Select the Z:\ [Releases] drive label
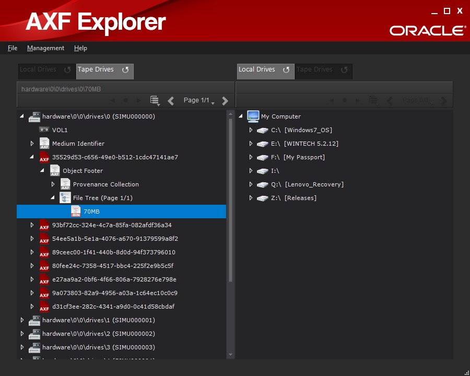Screen dimensions: 470x376 click(x=293, y=198)
